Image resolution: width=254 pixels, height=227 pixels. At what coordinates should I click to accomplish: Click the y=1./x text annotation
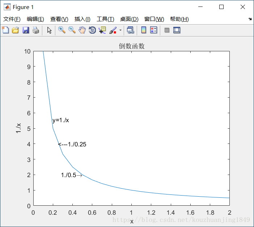60,120
